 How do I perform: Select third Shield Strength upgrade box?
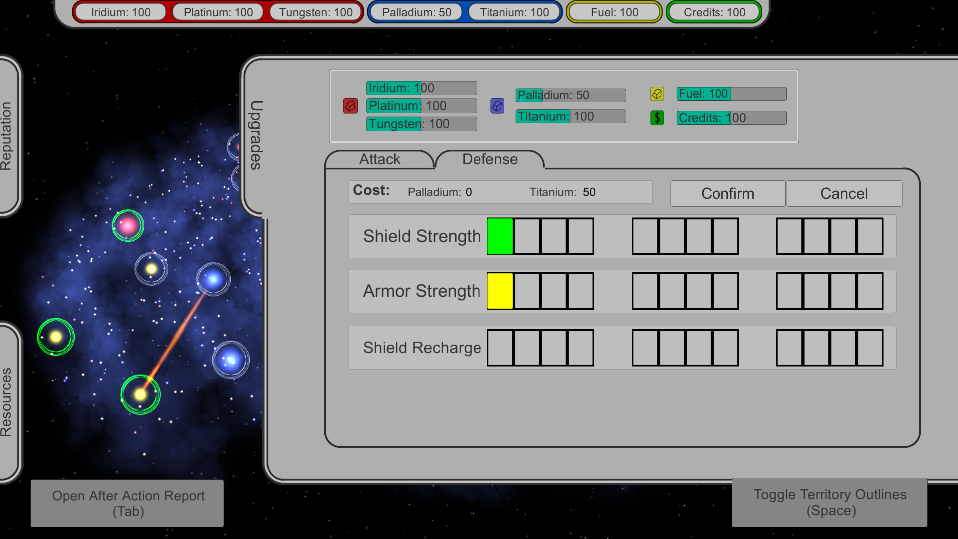tap(554, 236)
